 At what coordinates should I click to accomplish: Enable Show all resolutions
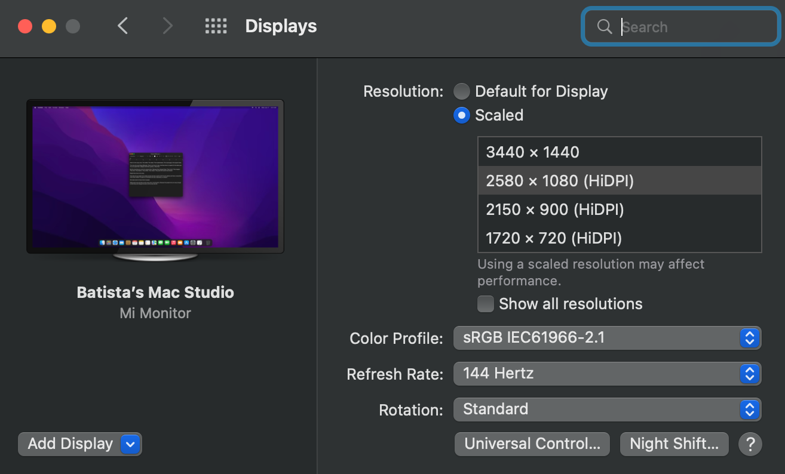pyautogui.click(x=486, y=304)
